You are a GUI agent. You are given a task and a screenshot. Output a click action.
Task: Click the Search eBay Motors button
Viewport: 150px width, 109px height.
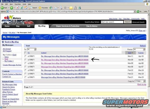(128, 22)
